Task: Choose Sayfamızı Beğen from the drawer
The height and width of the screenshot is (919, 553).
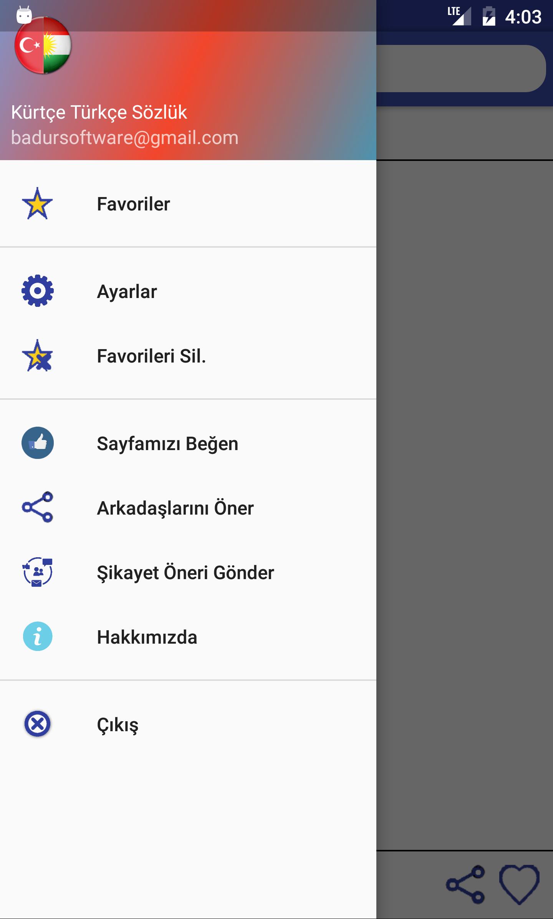Action: [188, 443]
